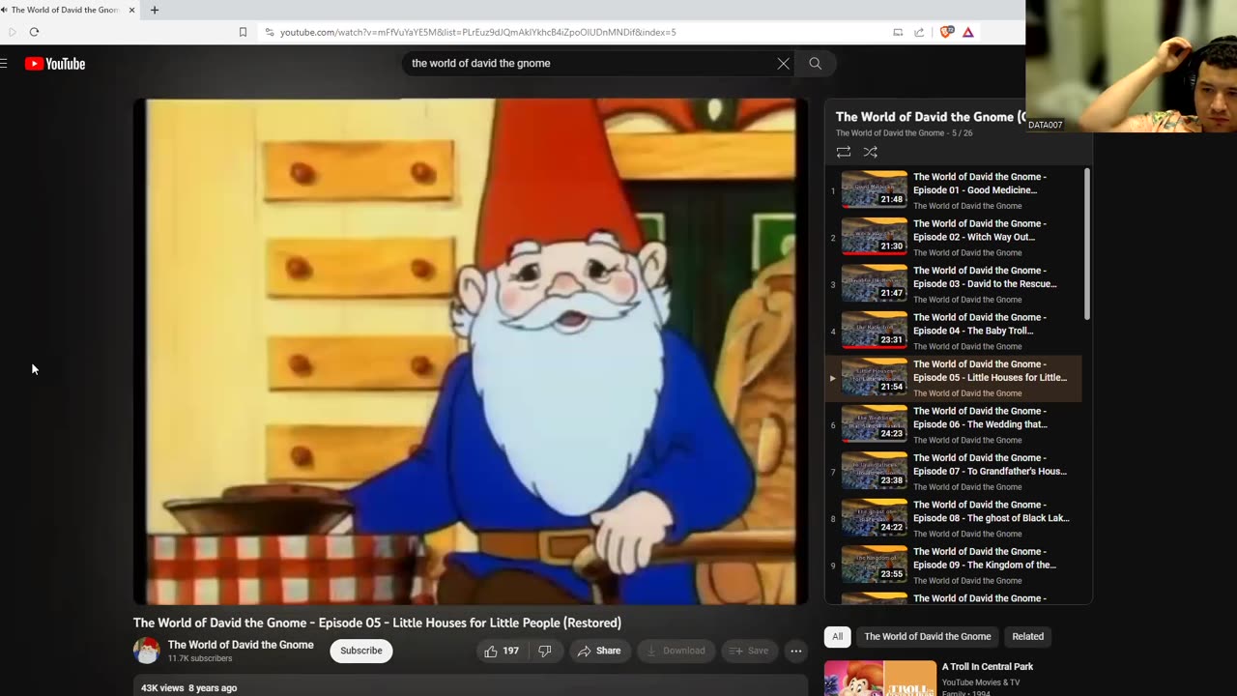
Task: Click the Brave Rewards triangle icon
Action: 967,32
